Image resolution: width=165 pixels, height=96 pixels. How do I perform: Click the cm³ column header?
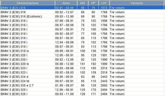[104, 3]
